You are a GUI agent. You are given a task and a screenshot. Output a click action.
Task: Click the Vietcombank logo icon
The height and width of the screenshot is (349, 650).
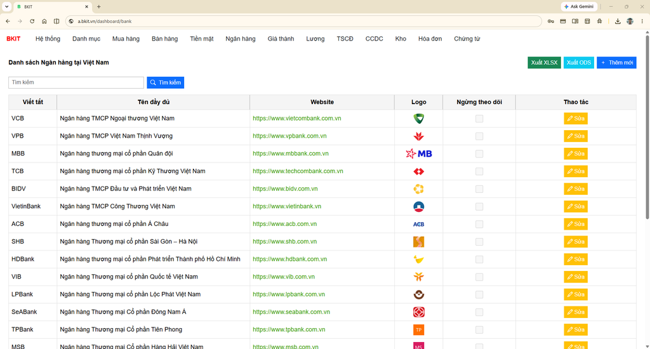[419, 119]
